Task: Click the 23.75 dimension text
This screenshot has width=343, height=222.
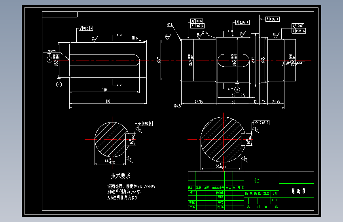Action: pyautogui.click(x=276, y=102)
